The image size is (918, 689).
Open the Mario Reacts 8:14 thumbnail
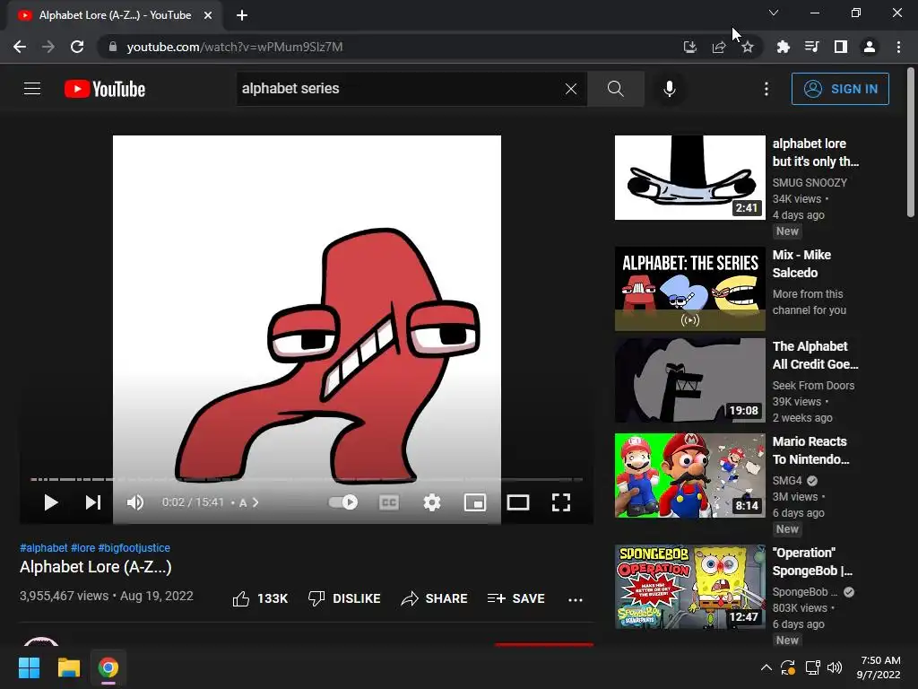pos(689,475)
